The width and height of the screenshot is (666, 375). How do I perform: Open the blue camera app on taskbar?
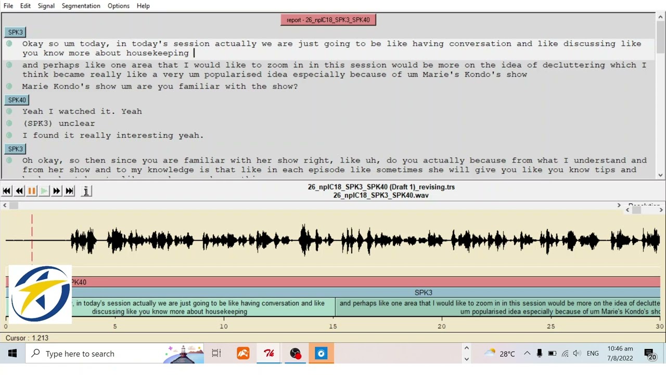(321, 354)
